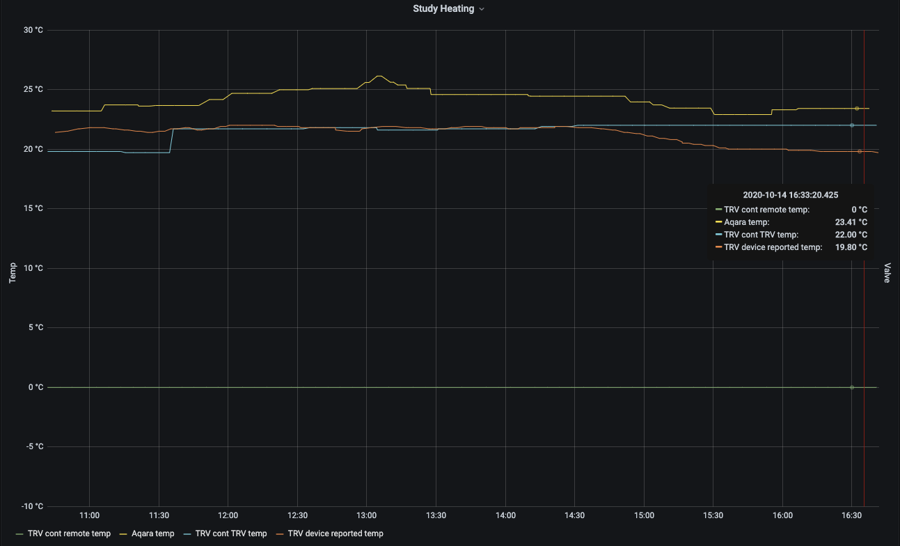Click the 25 °C y-axis label
Image resolution: width=900 pixels, height=546 pixels.
pos(33,90)
